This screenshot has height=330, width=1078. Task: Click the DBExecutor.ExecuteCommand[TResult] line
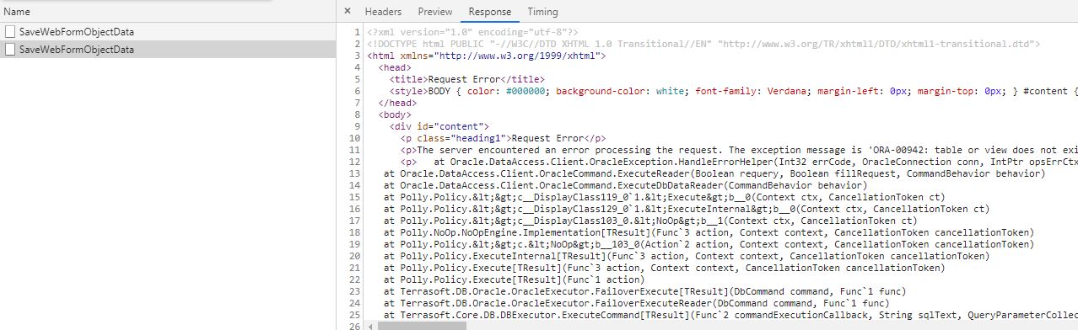[730, 314]
